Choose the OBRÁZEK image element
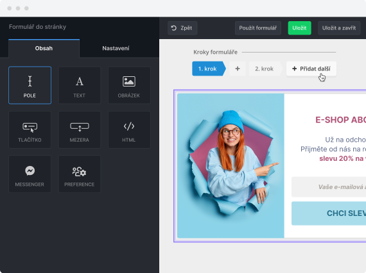The width and height of the screenshot is (366, 273). 129,85
